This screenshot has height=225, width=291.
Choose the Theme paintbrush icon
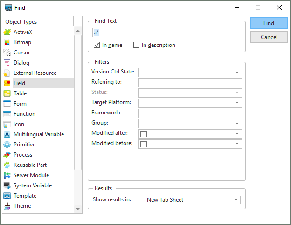click(7, 206)
